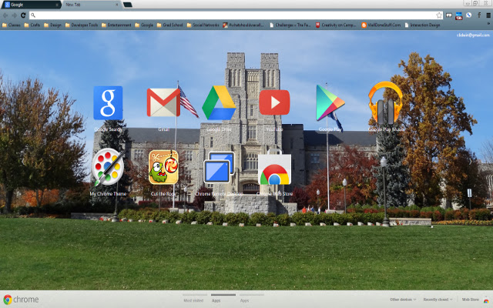Launch Google Play Music headphones app

point(385,102)
